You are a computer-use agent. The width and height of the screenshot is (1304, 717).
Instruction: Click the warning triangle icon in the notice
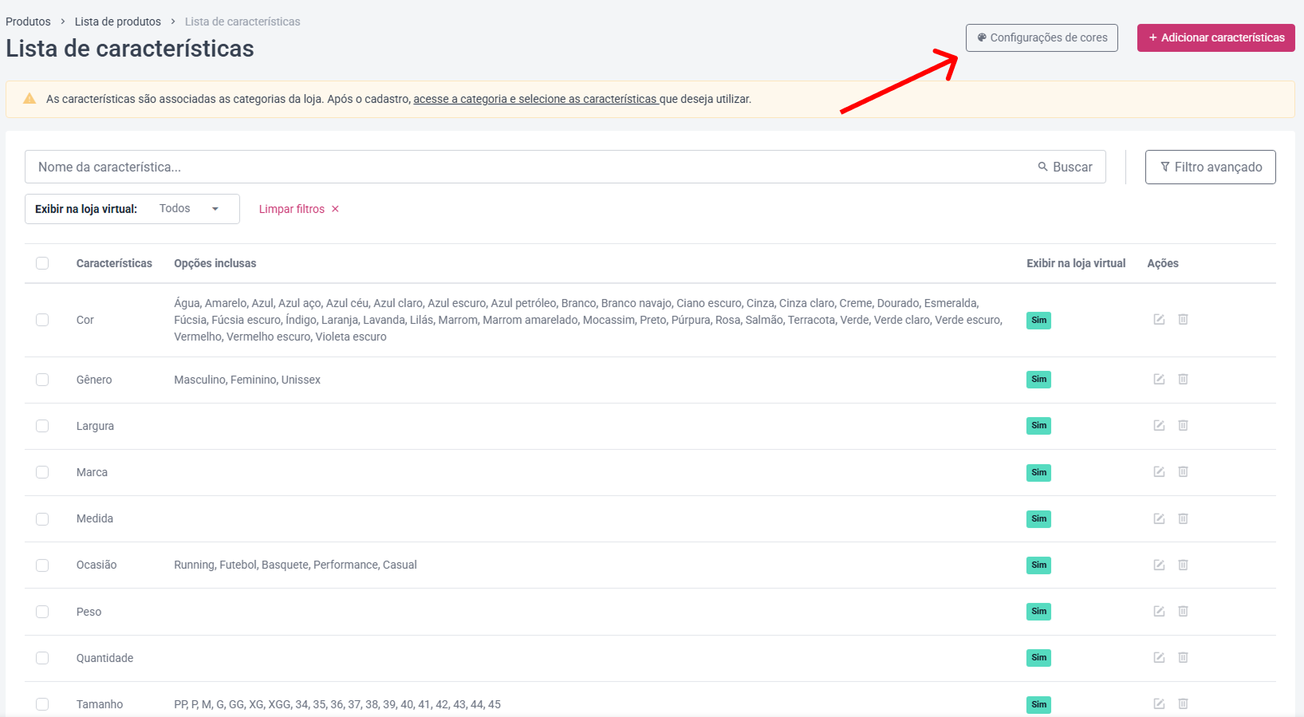point(30,99)
